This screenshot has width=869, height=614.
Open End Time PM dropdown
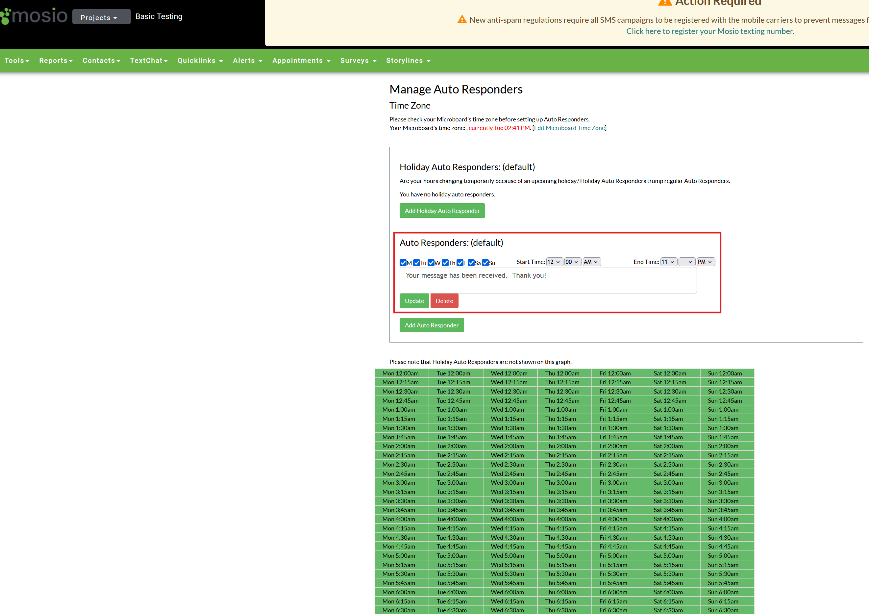706,262
